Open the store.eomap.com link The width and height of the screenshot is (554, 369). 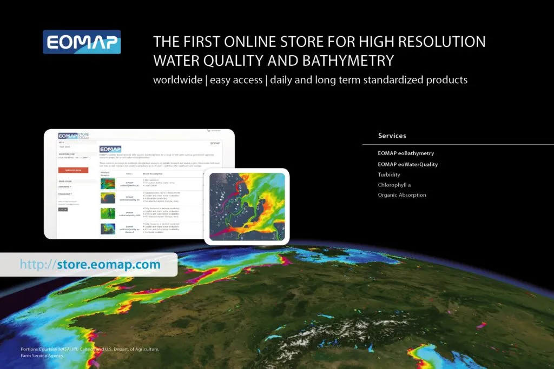(90, 264)
